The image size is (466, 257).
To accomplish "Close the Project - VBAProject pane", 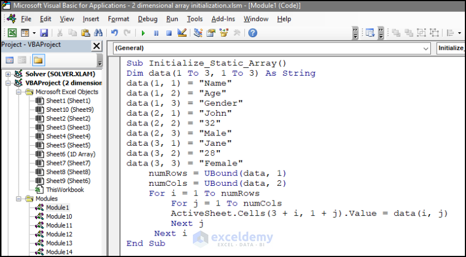I will [x=96, y=46].
